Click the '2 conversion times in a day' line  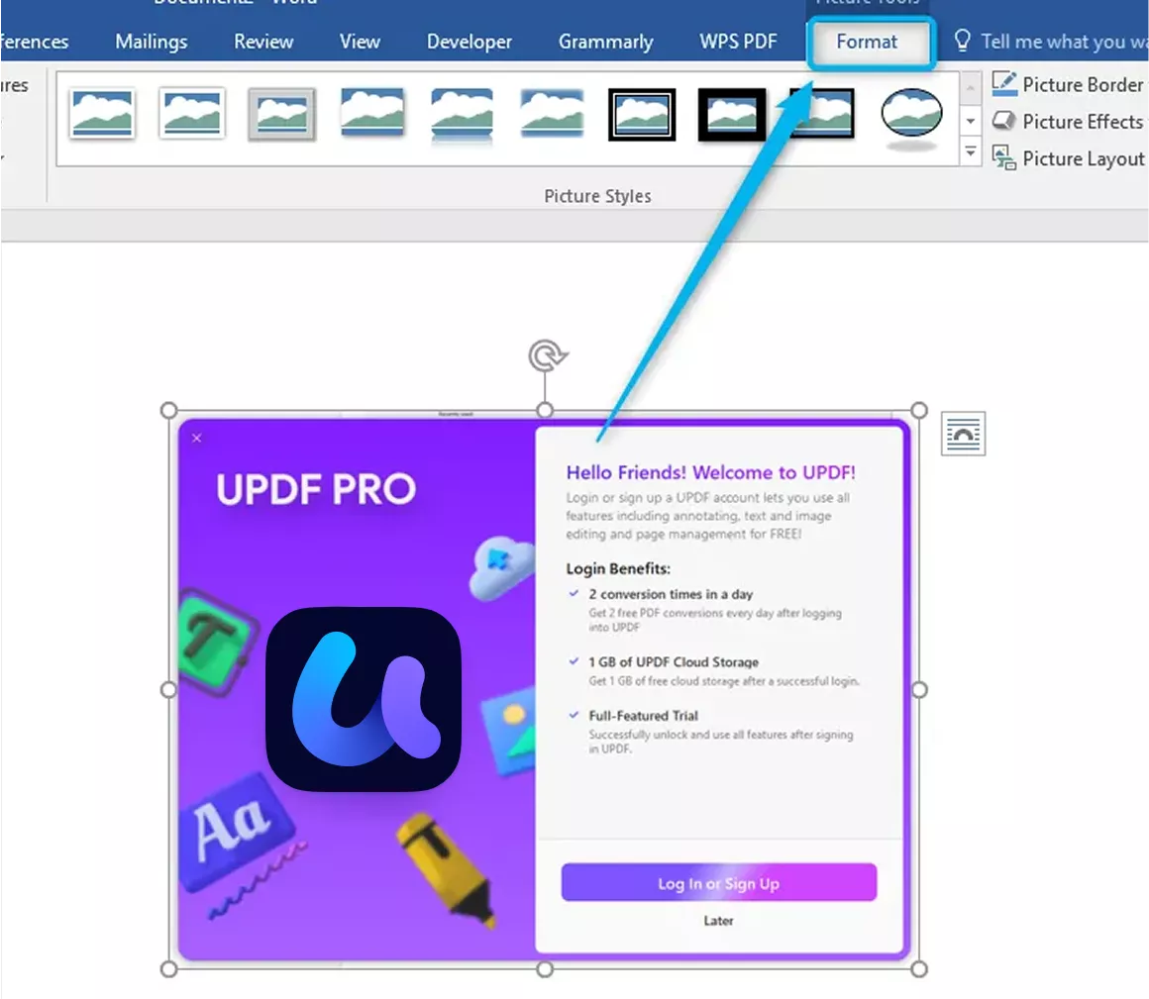(x=671, y=594)
